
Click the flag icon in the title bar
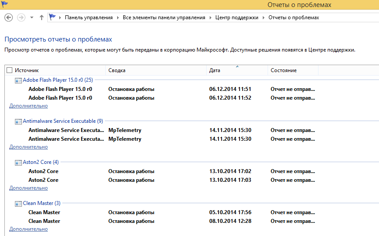(4, 4)
